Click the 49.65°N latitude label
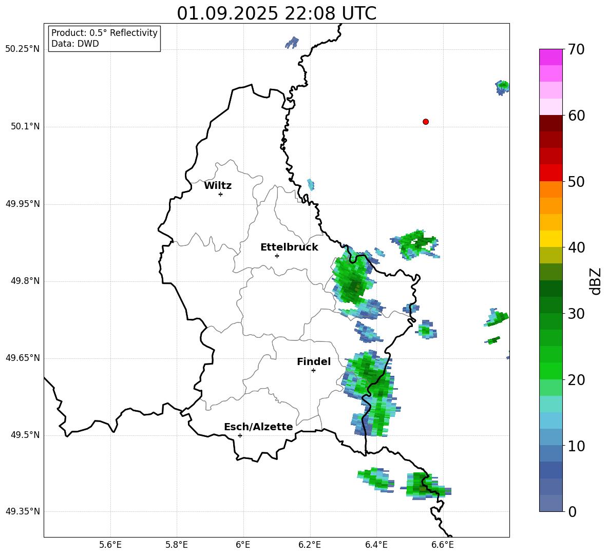This screenshot has height=555, width=608. click(x=23, y=357)
